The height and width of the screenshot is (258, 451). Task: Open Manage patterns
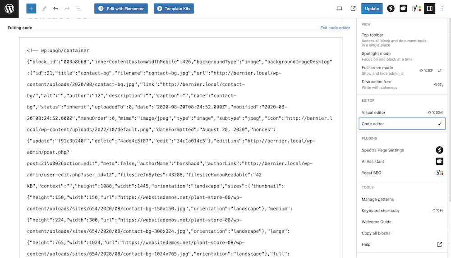coord(402,199)
